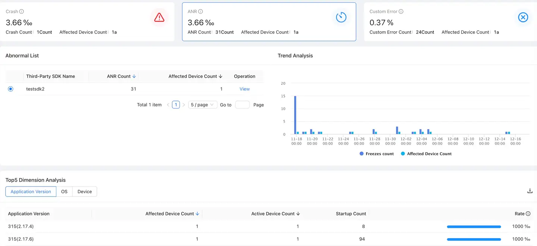
Task: Click the Rate bar for version 315(2.17.4)
Action: 474,226
